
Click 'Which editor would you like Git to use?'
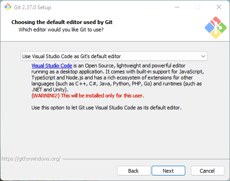coord(61,30)
